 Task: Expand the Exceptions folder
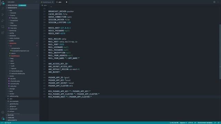(22, 21)
